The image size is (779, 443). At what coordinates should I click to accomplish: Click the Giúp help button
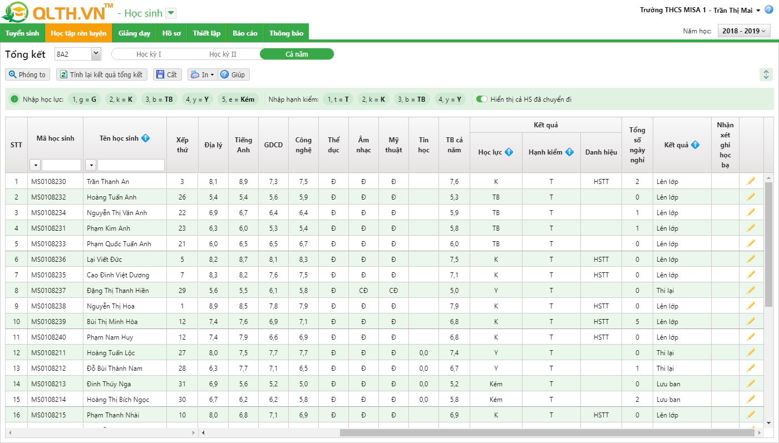pyautogui.click(x=234, y=74)
